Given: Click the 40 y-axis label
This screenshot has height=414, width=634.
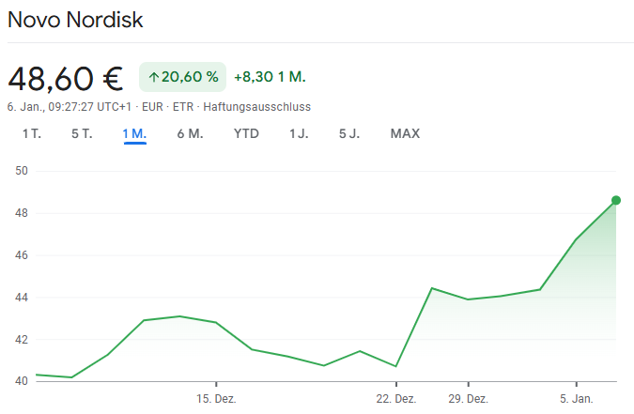Looking at the screenshot, I should (x=22, y=381).
